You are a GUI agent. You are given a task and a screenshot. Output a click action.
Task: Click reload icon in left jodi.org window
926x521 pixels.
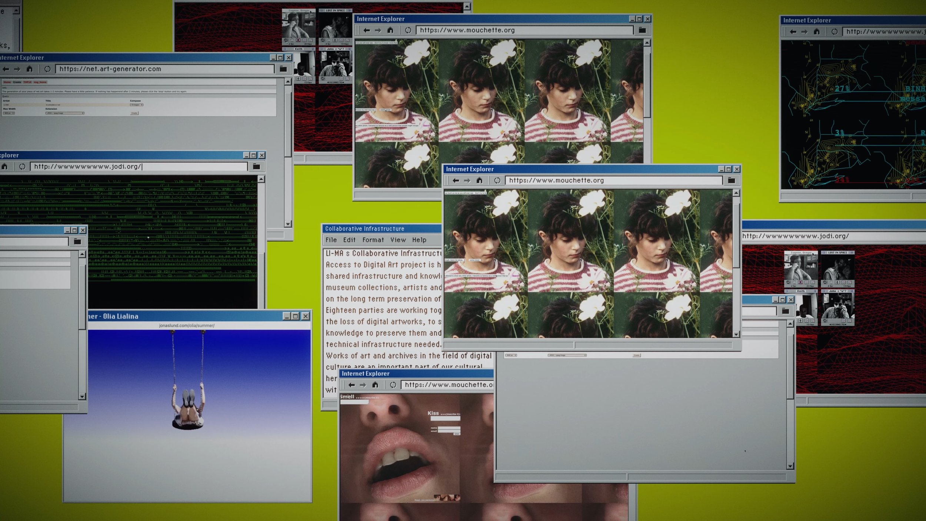[22, 167]
